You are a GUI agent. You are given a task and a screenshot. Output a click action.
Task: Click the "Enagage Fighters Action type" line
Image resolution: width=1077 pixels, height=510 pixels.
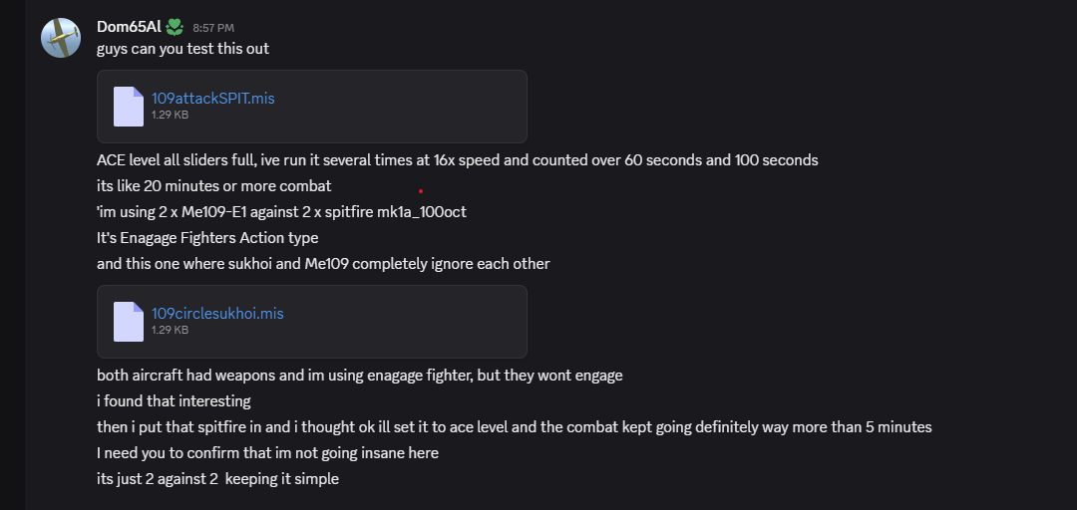pyautogui.click(x=206, y=238)
